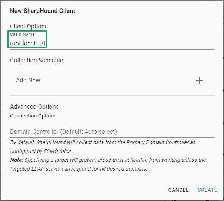Viewport: 224px width, 201px height.
Task: Click the Connection Options subheading
Action: coord(33,116)
